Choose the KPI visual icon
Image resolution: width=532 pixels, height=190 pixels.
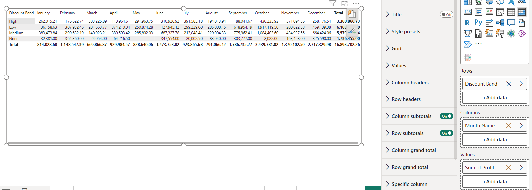[x=489, y=12]
